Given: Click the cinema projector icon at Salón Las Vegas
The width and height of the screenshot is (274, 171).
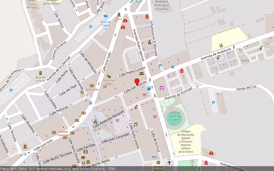Looking at the screenshot, I should [x=109, y=77].
